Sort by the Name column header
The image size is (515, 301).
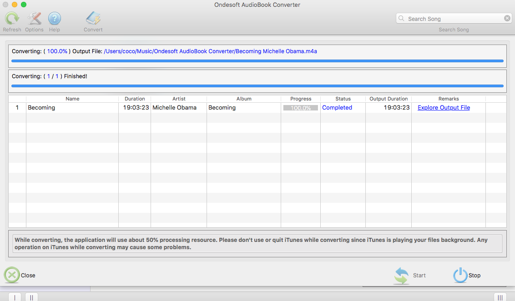pos(72,99)
